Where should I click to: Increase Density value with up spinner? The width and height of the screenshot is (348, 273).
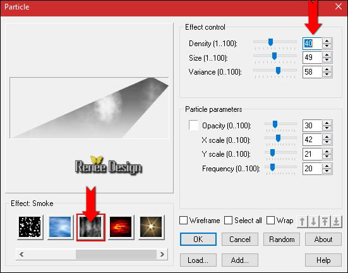click(x=327, y=40)
